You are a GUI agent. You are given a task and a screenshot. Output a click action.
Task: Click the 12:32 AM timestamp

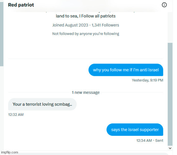pyautogui.click(x=16, y=115)
